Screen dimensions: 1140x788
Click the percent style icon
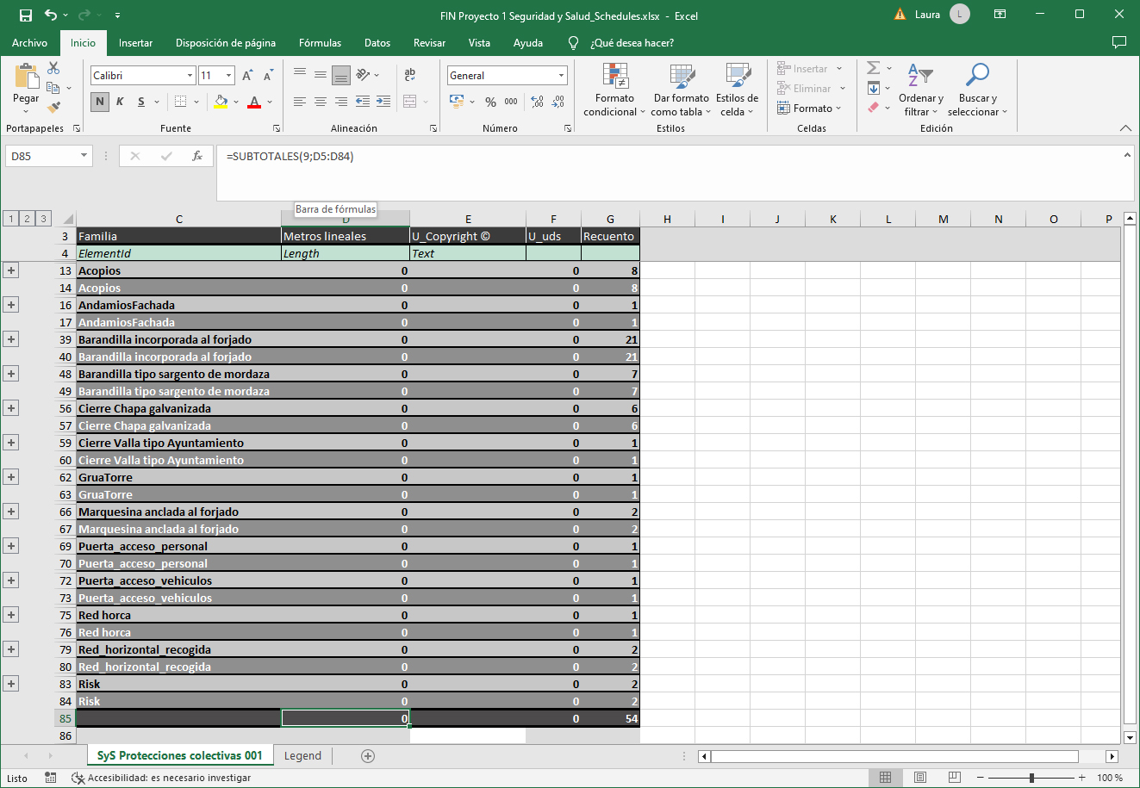[490, 102]
